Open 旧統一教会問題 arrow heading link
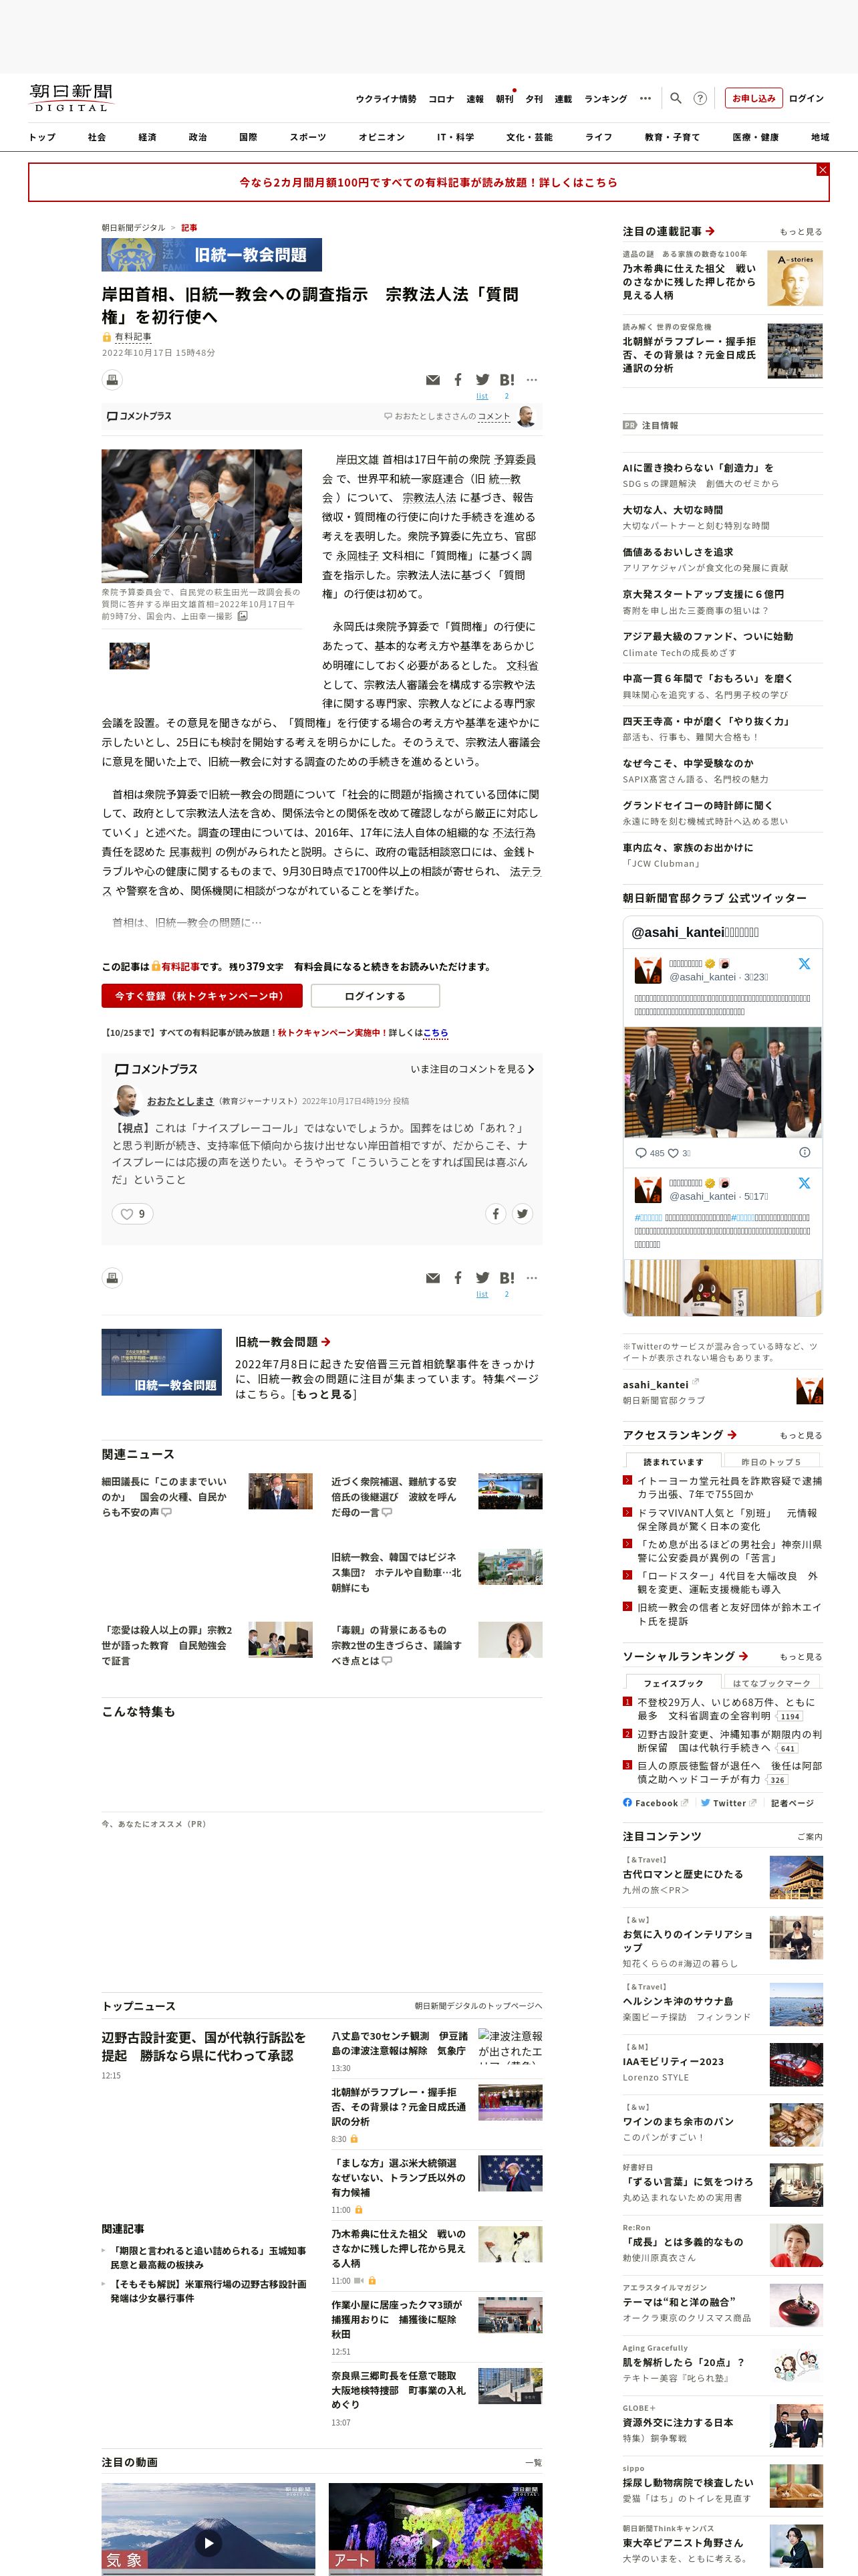 click(x=283, y=1342)
